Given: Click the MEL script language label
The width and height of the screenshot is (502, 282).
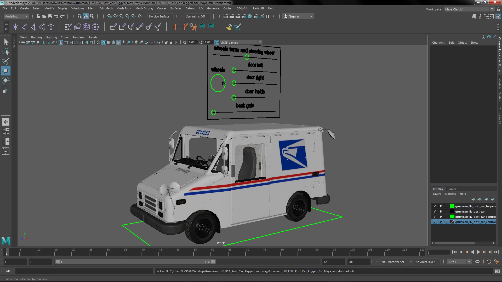Looking at the screenshot, I should point(9,271).
